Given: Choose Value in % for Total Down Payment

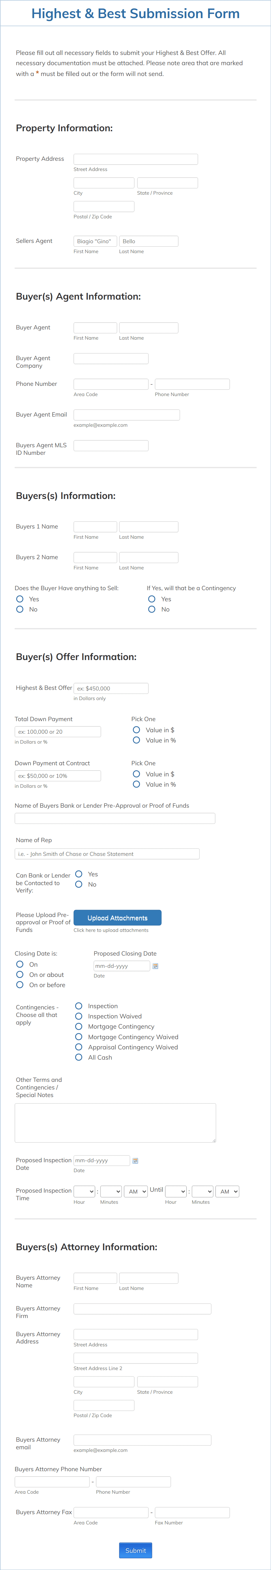Looking at the screenshot, I should click(137, 740).
